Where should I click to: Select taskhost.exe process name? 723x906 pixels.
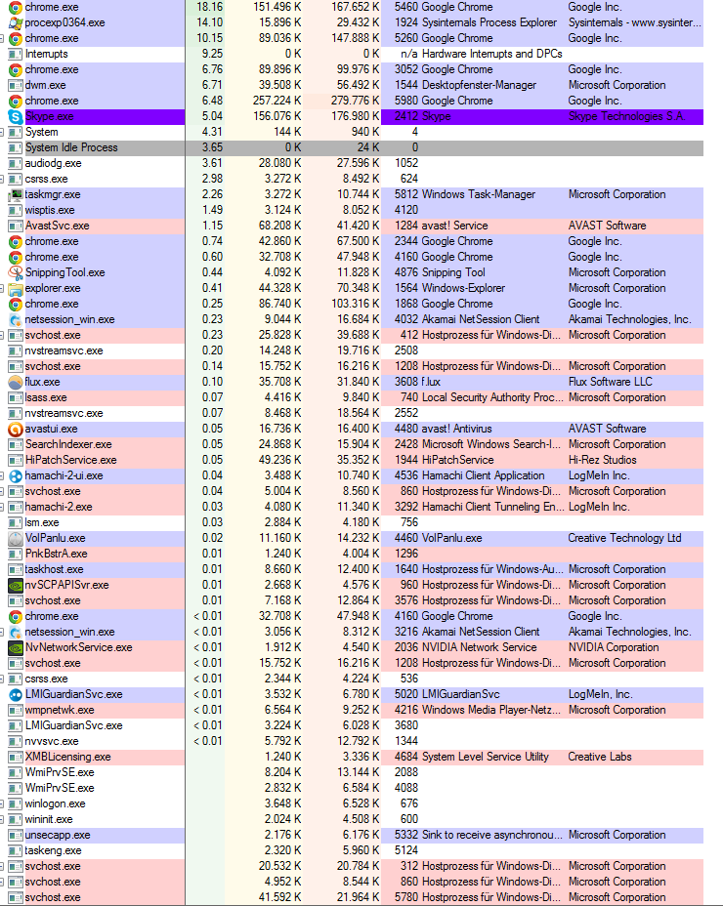point(54,569)
